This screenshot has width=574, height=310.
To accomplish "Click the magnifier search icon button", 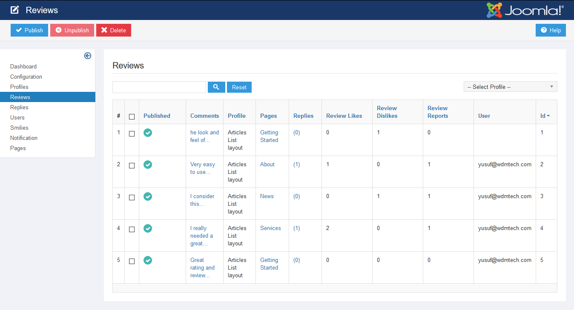I will (x=216, y=87).
